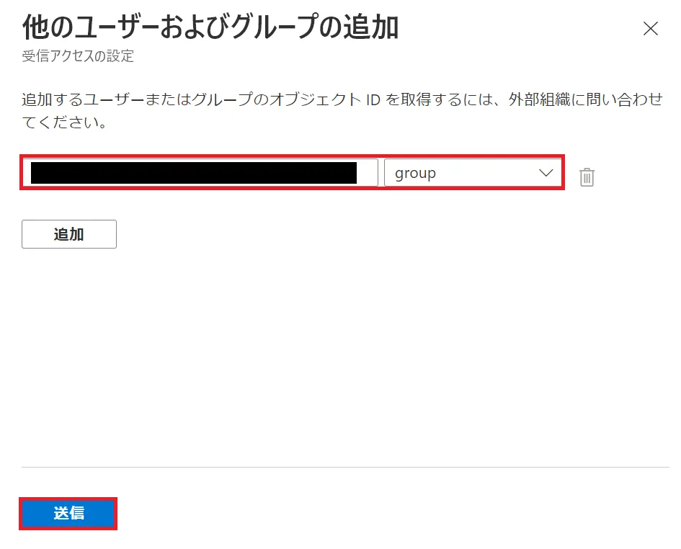Remove the entry using the bin icon
681x549 pixels.
(587, 177)
